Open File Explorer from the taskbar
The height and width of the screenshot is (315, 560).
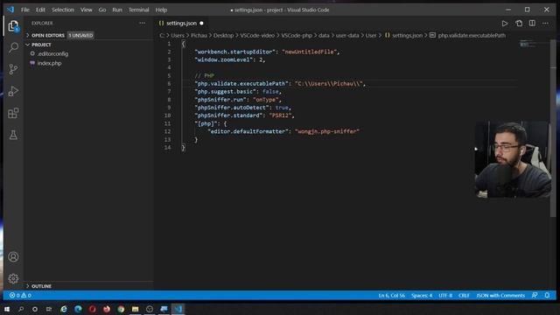[135, 309]
